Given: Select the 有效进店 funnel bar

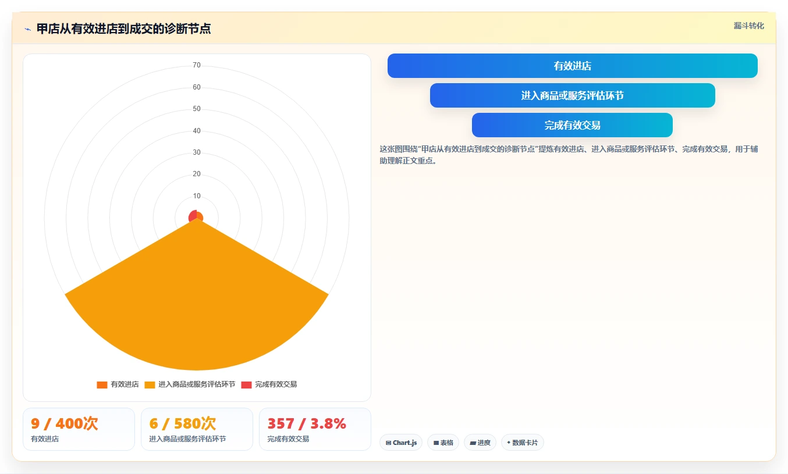Looking at the screenshot, I should [573, 66].
